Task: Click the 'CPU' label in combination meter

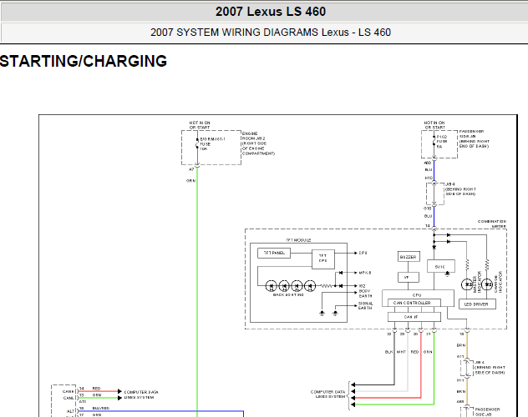Action: click(417, 295)
